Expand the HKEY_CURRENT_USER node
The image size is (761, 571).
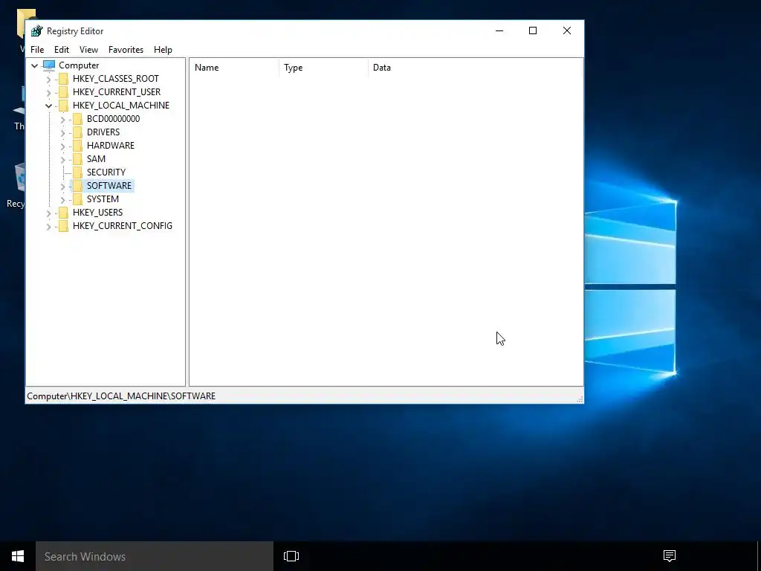(48, 92)
